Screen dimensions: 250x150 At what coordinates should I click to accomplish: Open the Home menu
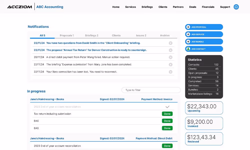(x=116, y=7)
